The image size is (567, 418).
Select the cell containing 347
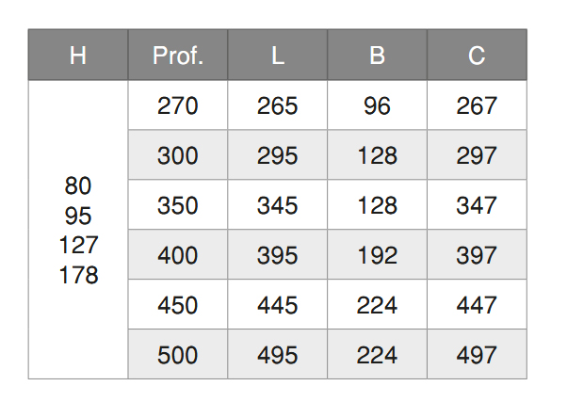[477, 205]
